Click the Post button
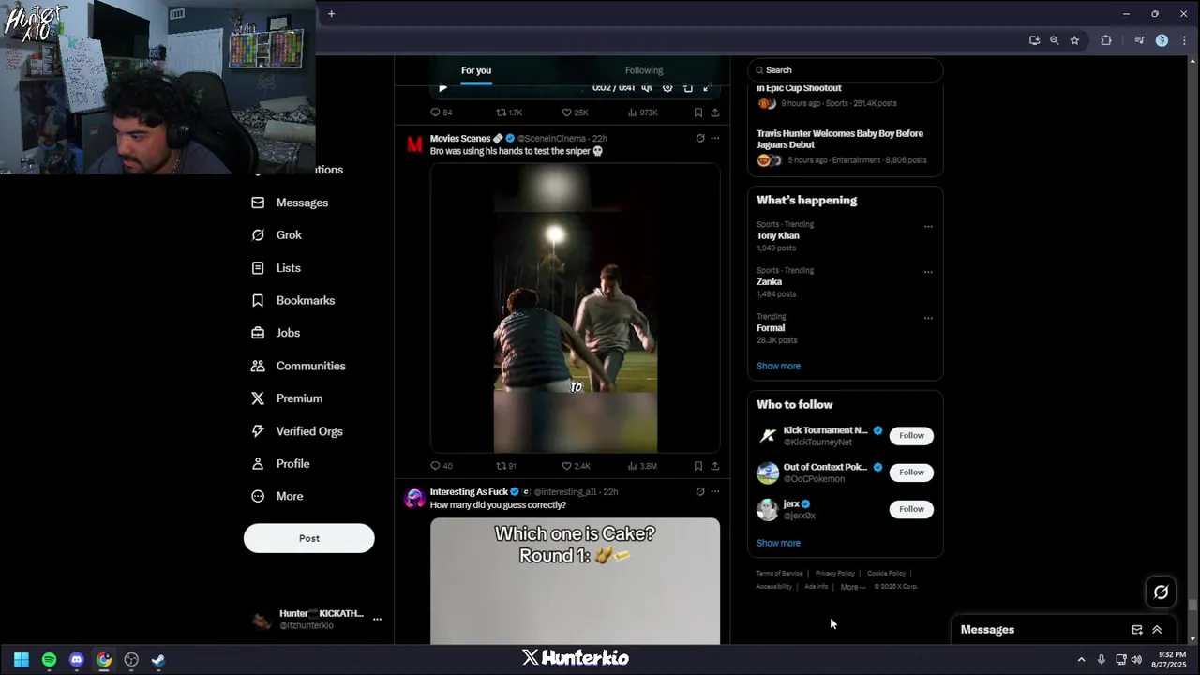This screenshot has height=675, width=1200. click(309, 538)
